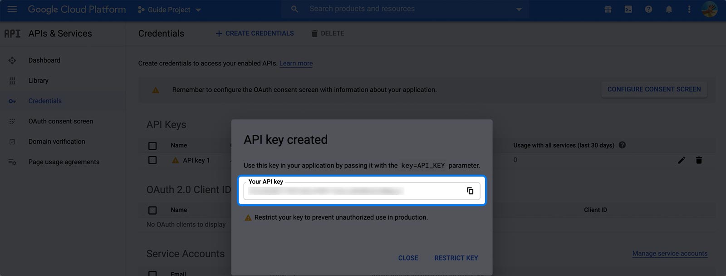Copy the API key with copy icon

click(470, 191)
